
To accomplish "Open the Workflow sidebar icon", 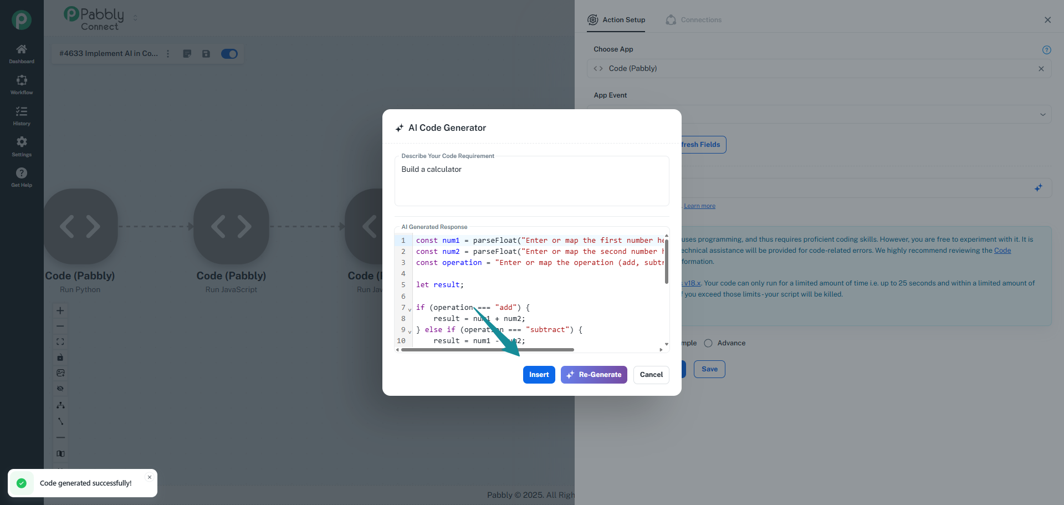I will 22,85.
